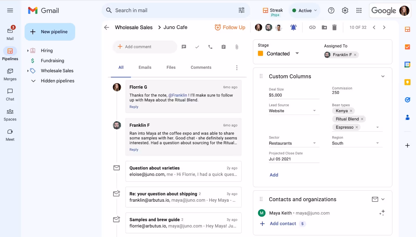
Task: Show search options filter icon
Action: tap(242, 10)
